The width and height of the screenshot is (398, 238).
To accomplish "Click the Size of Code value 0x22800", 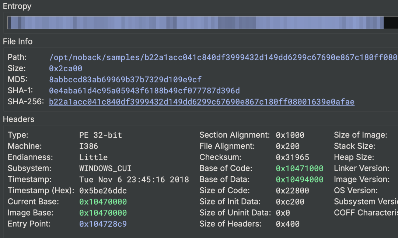I will click(x=292, y=191).
